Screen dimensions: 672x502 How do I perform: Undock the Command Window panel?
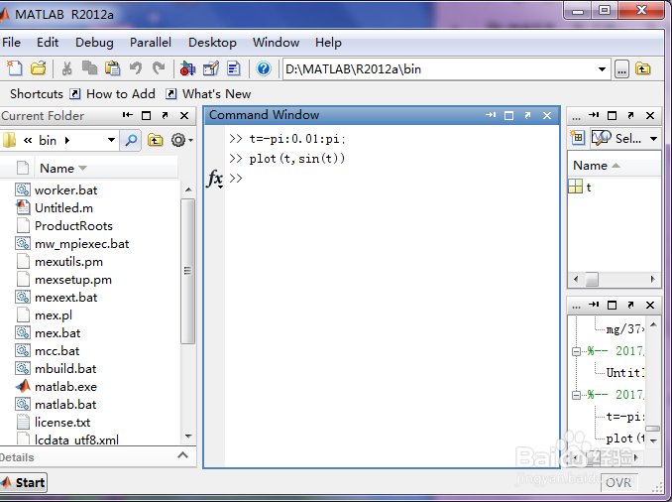pyautogui.click(x=527, y=115)
